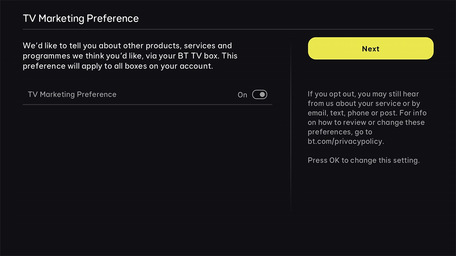The width and height of the screenshot is (456, 256).
Task: Select the TV Marketing Preference row
Action: tap(148, 94)
